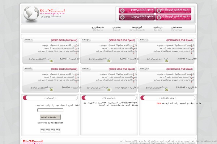This screenshot has width=217, height=144.
Task: Download the Kerio 64Bit connection
Action: (x=173, y=10)
